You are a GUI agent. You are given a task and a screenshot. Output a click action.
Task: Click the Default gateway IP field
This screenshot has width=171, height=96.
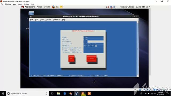(x=94, y=48)
